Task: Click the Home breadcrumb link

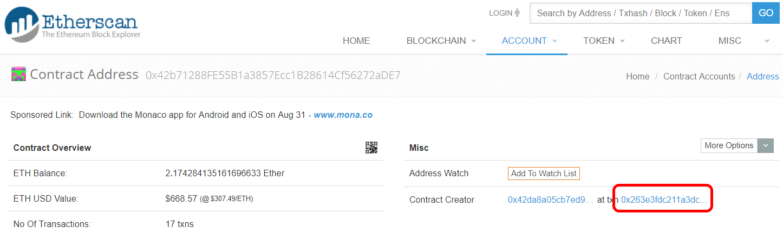Action: point(637,77)
